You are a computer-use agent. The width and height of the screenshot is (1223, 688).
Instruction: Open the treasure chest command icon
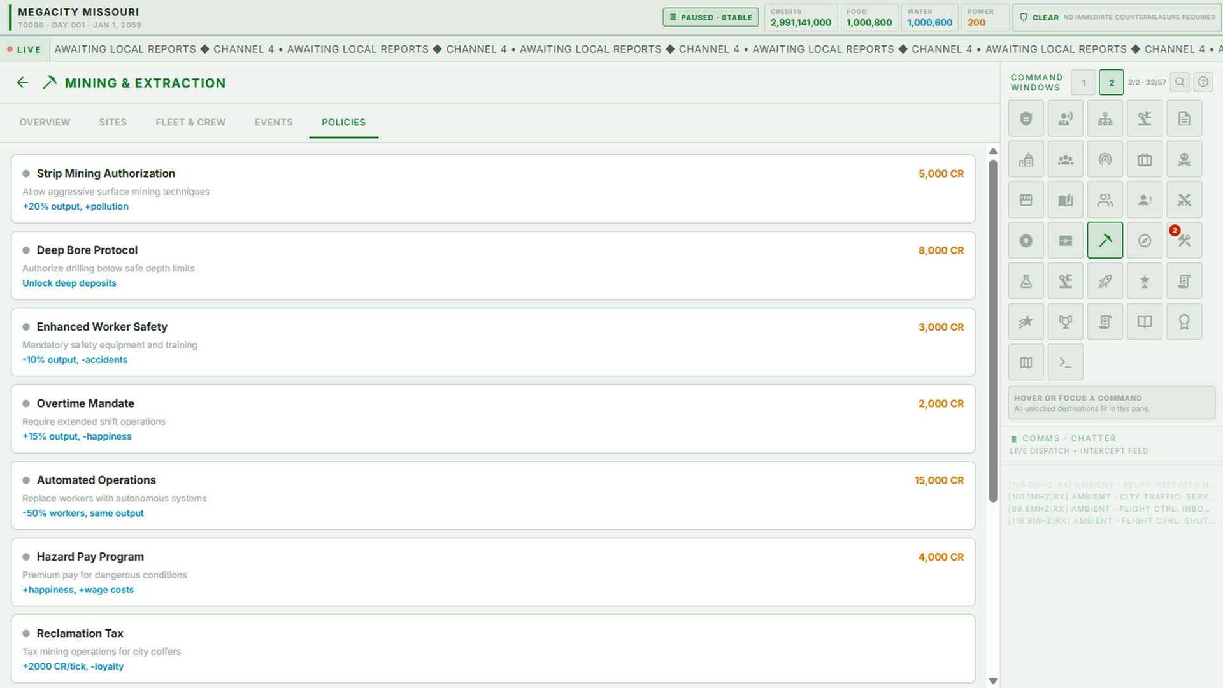coord(1065,240)
